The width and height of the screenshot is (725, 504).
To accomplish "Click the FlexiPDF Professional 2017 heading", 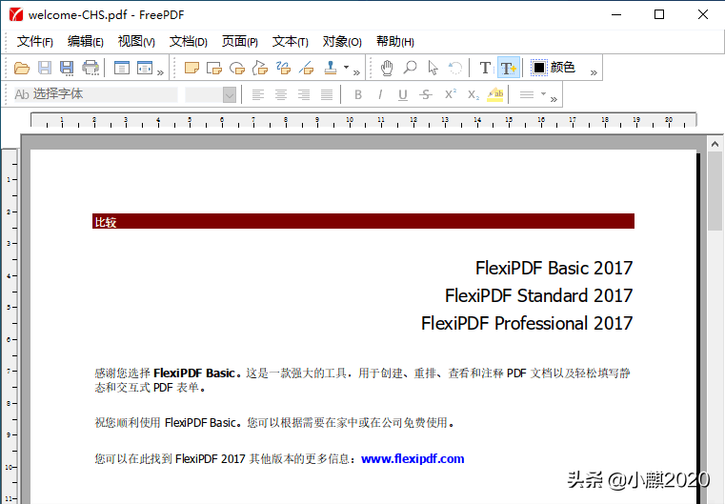I will [527, 323].
